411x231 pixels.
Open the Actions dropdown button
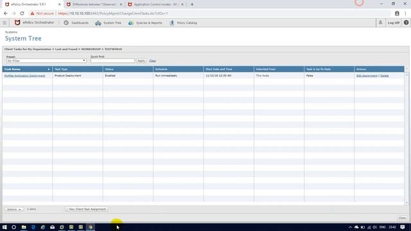pos(14,209)
